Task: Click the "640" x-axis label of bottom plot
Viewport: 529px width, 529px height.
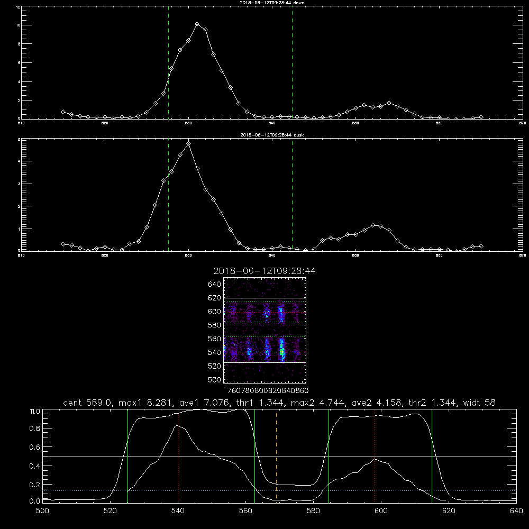Action: [x=516, y=511]
